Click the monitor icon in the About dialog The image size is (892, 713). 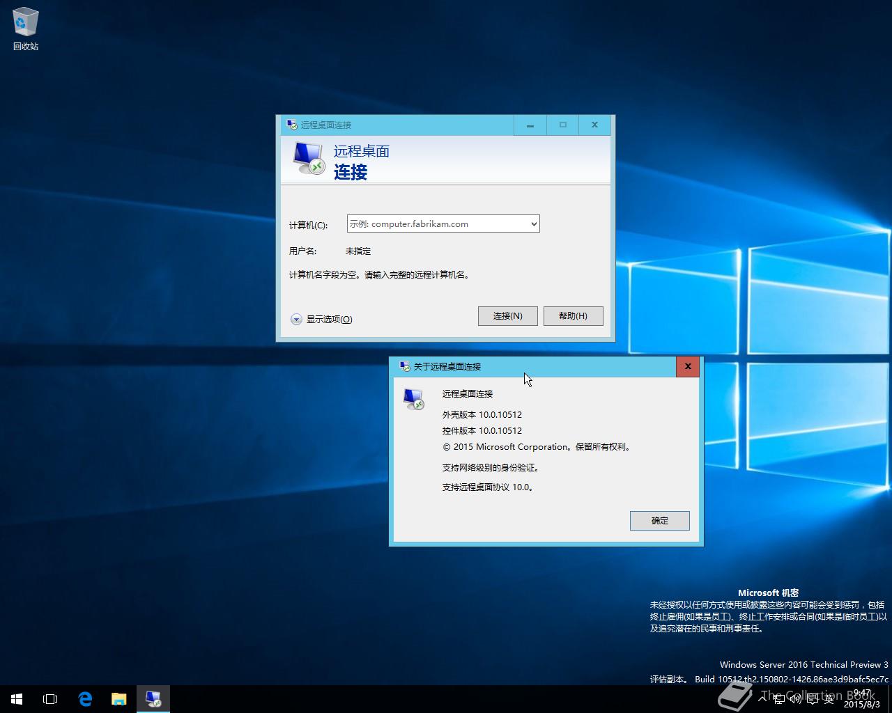coord(414,399)
